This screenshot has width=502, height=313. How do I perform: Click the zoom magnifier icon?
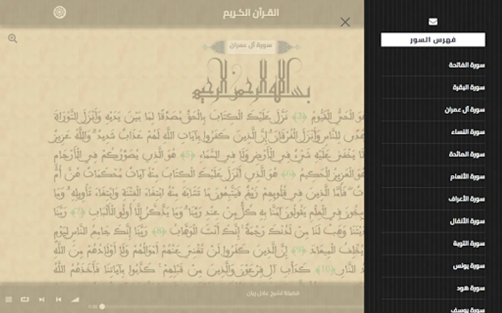(13, 38)
